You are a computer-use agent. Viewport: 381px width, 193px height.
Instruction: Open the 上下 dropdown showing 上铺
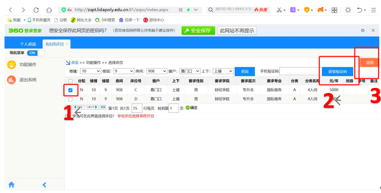tap(223, 71)
